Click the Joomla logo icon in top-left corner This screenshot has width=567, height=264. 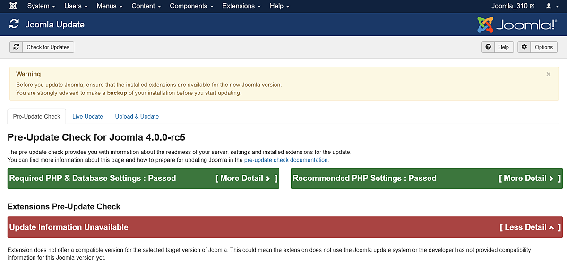tap(13, 6)
